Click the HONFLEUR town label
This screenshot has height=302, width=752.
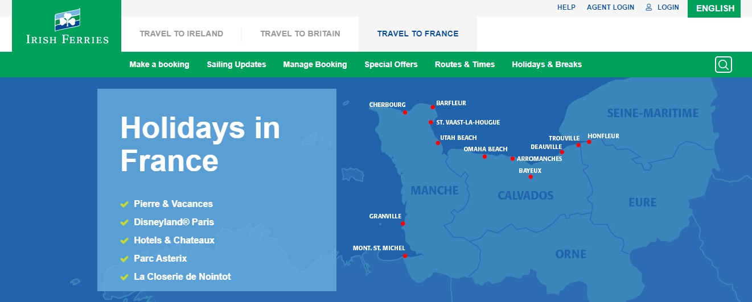tap(603, 136)
